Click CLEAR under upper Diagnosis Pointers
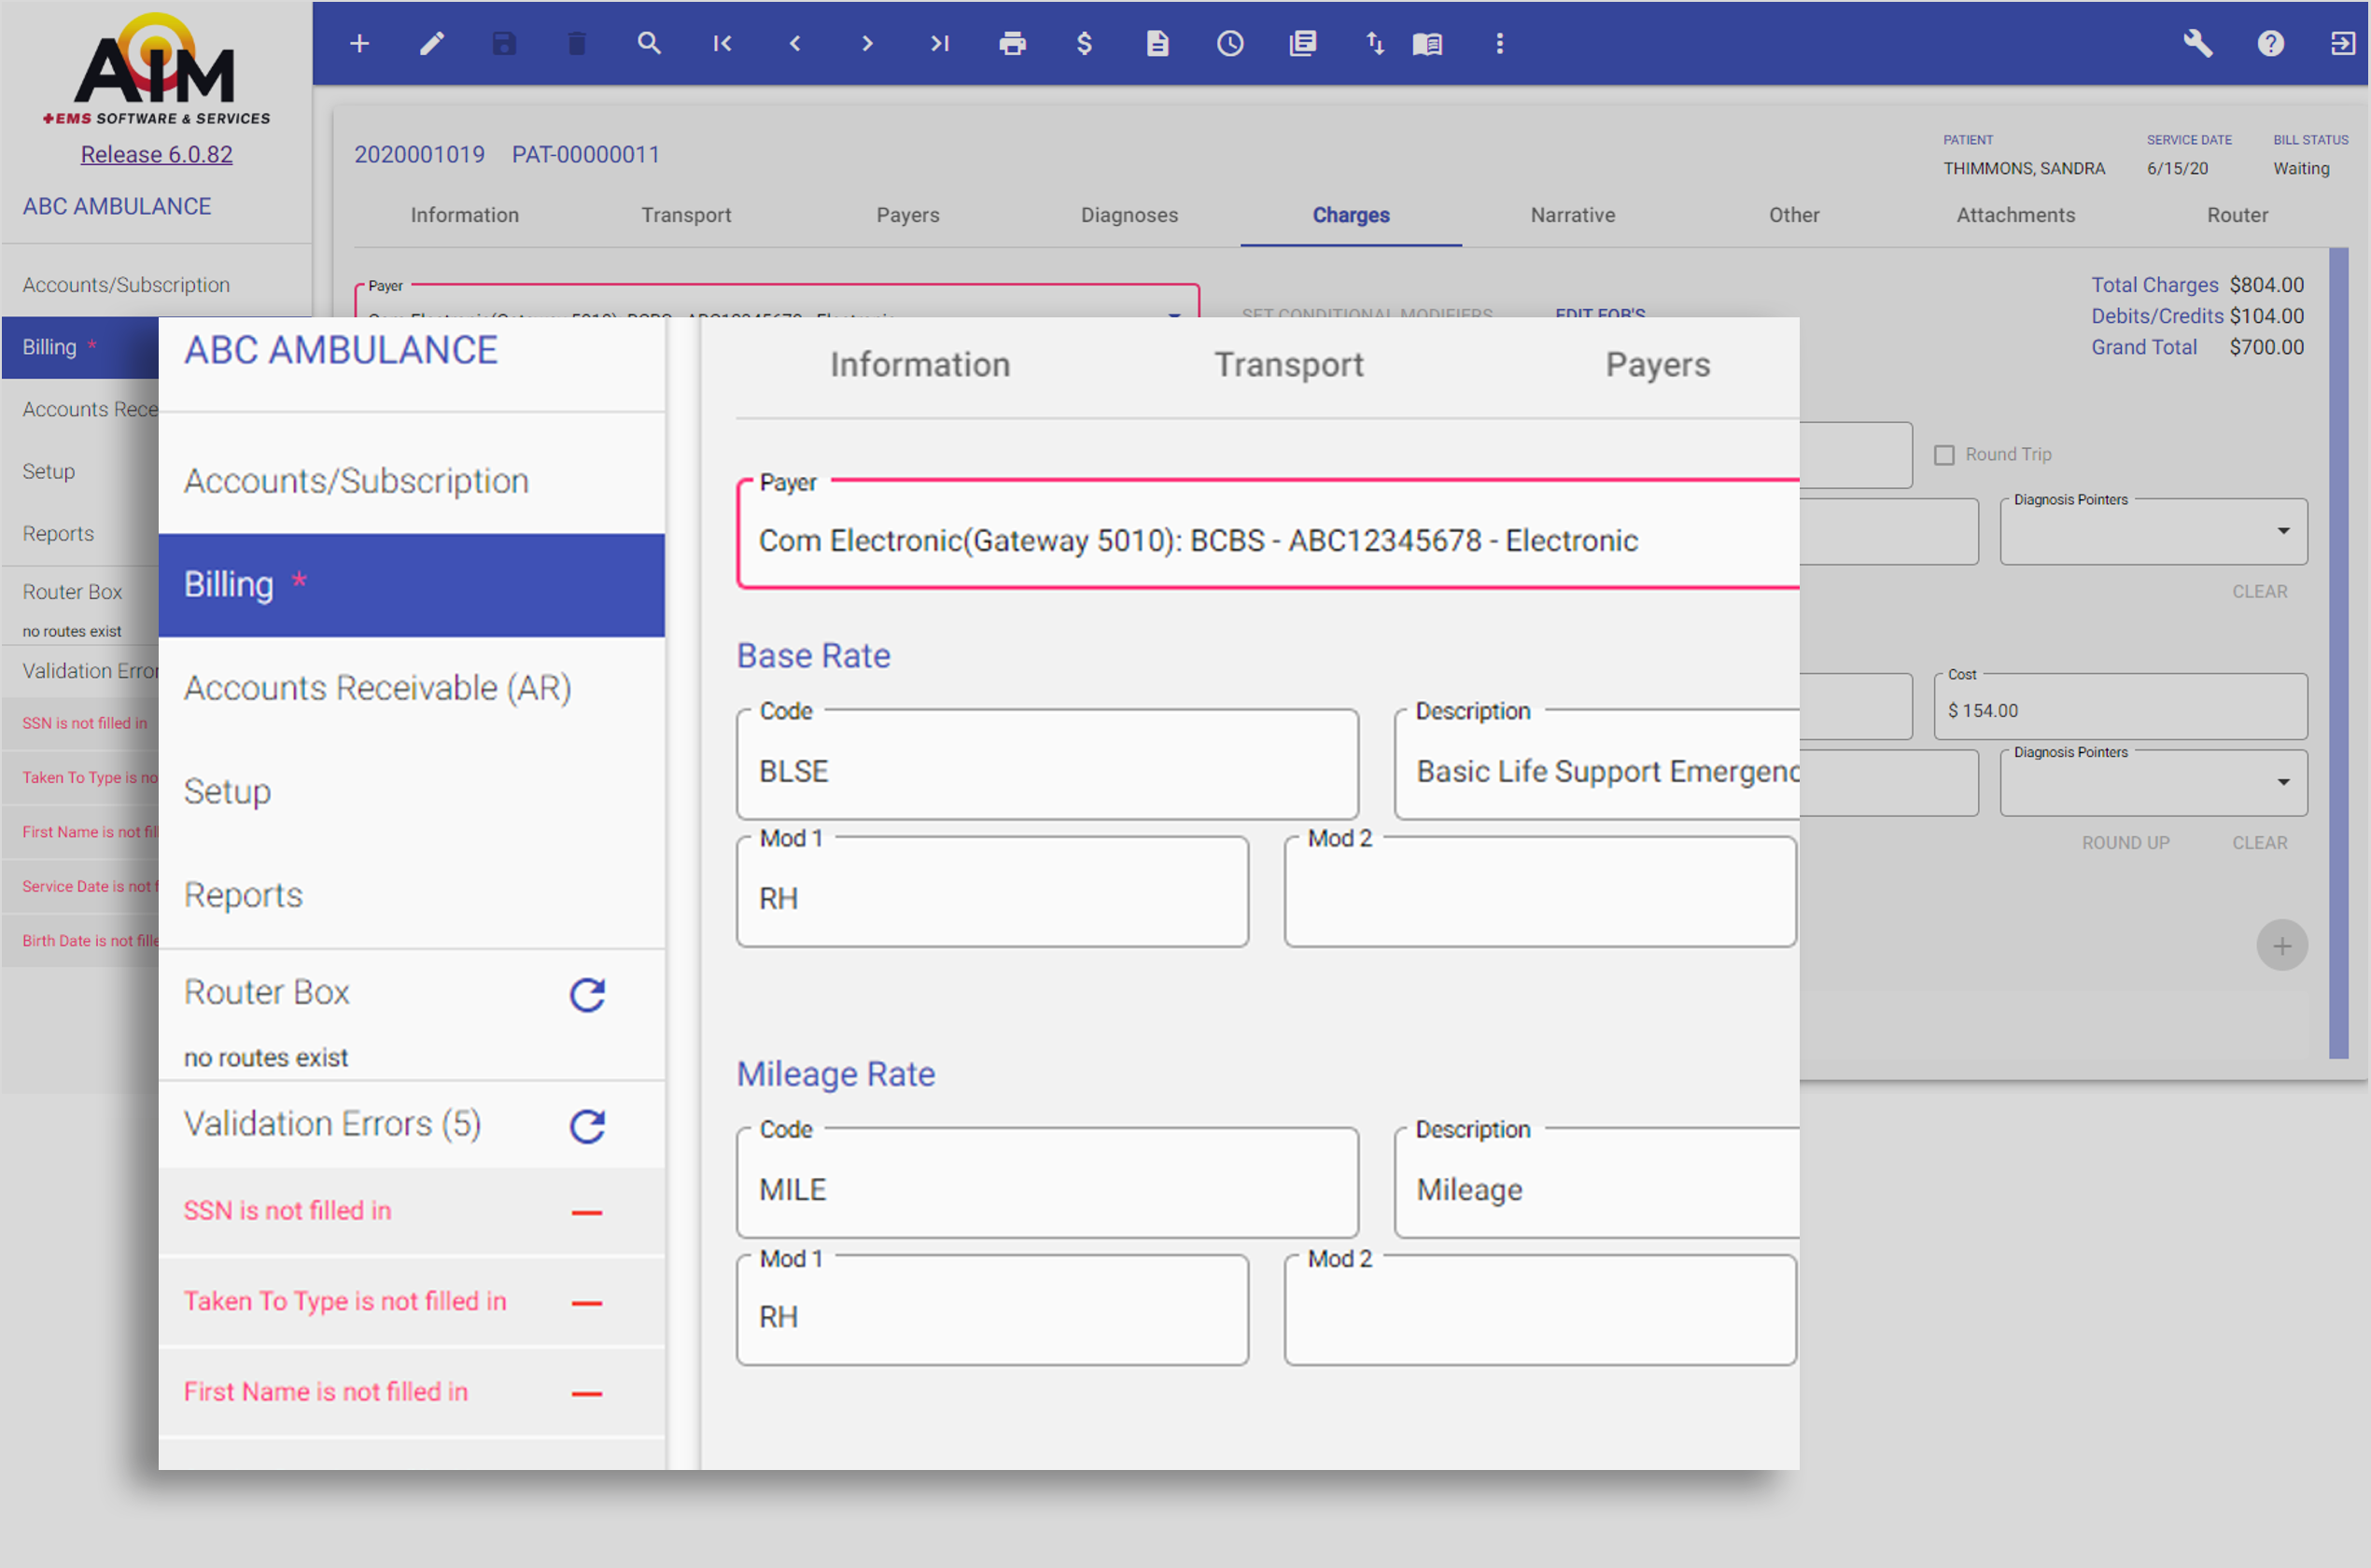2371x1568 pixels. click(2260, 592)
